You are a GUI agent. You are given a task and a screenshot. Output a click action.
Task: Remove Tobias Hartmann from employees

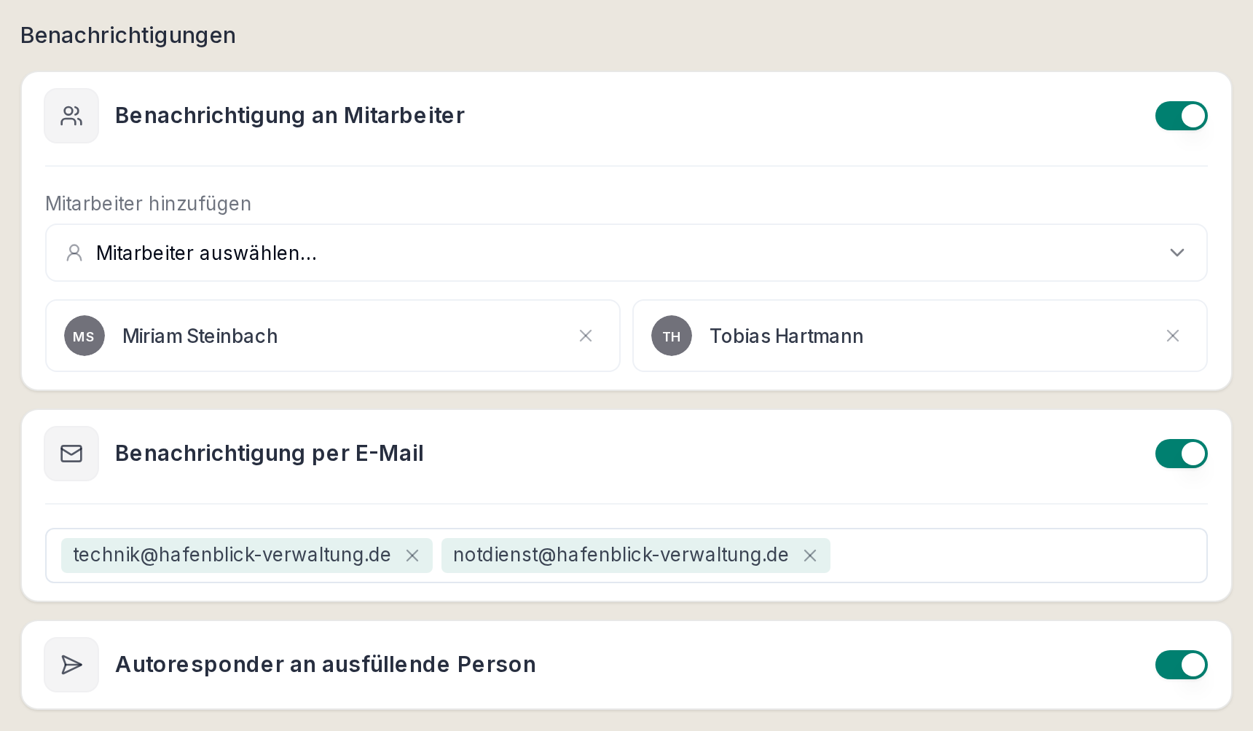coord(1173,336)
